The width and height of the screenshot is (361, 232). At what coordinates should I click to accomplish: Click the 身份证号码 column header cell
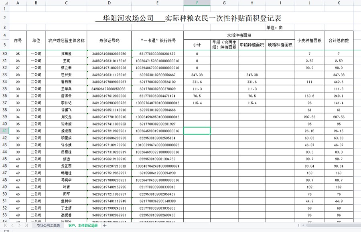pos(109,40)
